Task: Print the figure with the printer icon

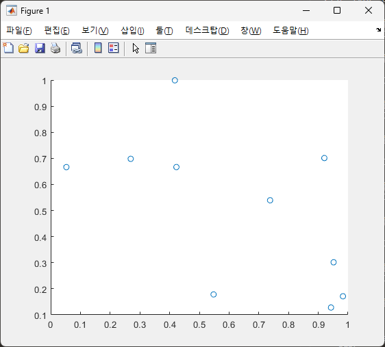Action: (x=55, y=48)
